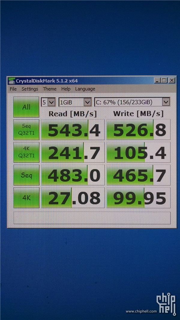The height and width of the screenshot is (320, 180).
Task: Select the 4K read value 27.08
Action: click(x=73, y=198)
